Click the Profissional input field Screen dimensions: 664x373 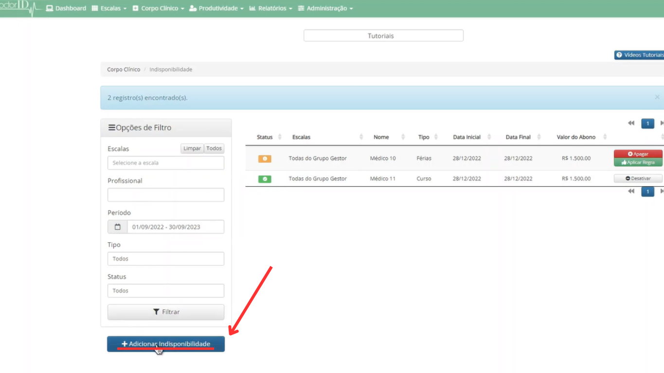click(x=166, y=195)
